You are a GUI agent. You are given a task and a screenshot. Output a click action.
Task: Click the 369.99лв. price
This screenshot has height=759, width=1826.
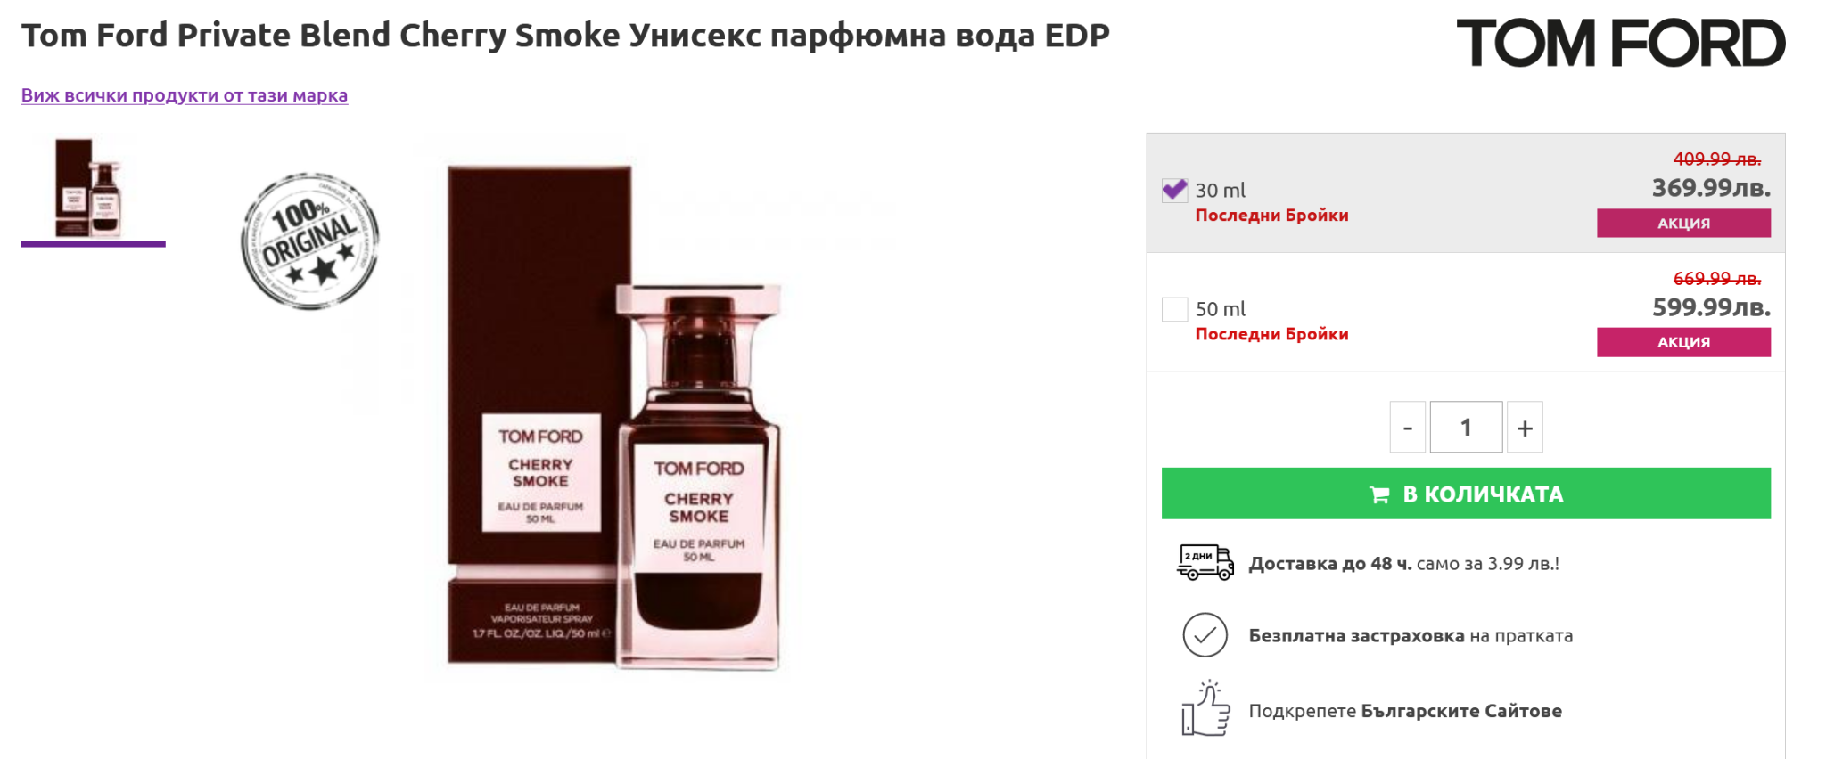click(1711, 188)
